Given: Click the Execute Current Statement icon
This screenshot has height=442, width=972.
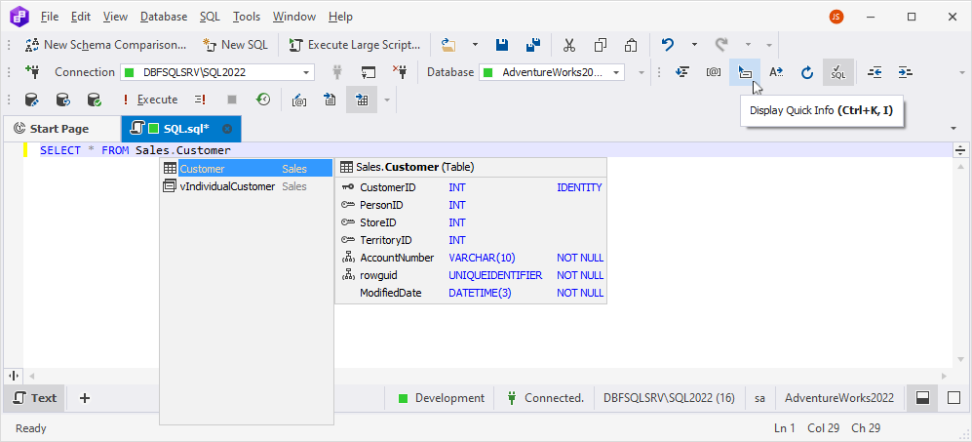Looking at the screenshot, I should (x=200, y=100).
